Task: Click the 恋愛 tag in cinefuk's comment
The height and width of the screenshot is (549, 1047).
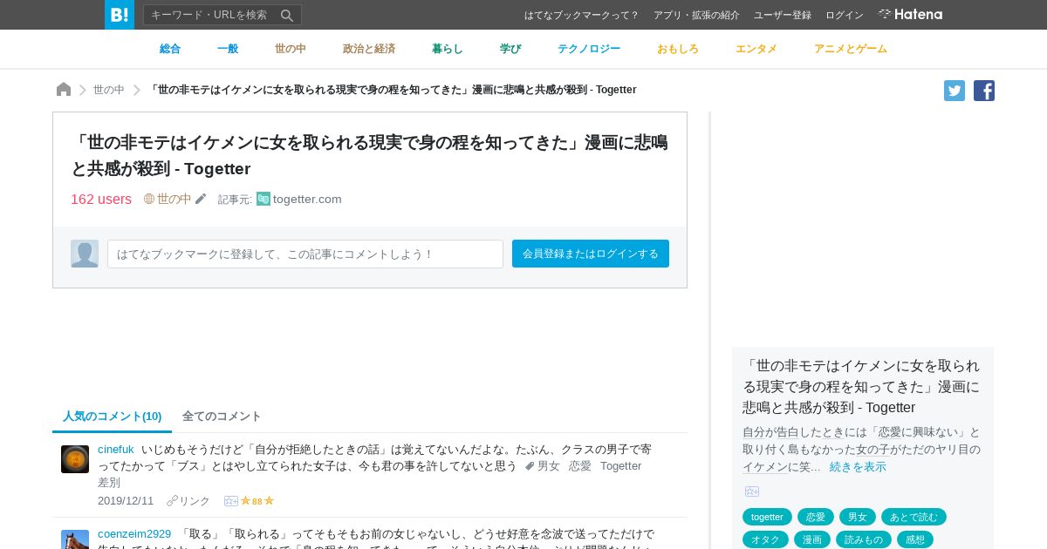Action: 580,466
